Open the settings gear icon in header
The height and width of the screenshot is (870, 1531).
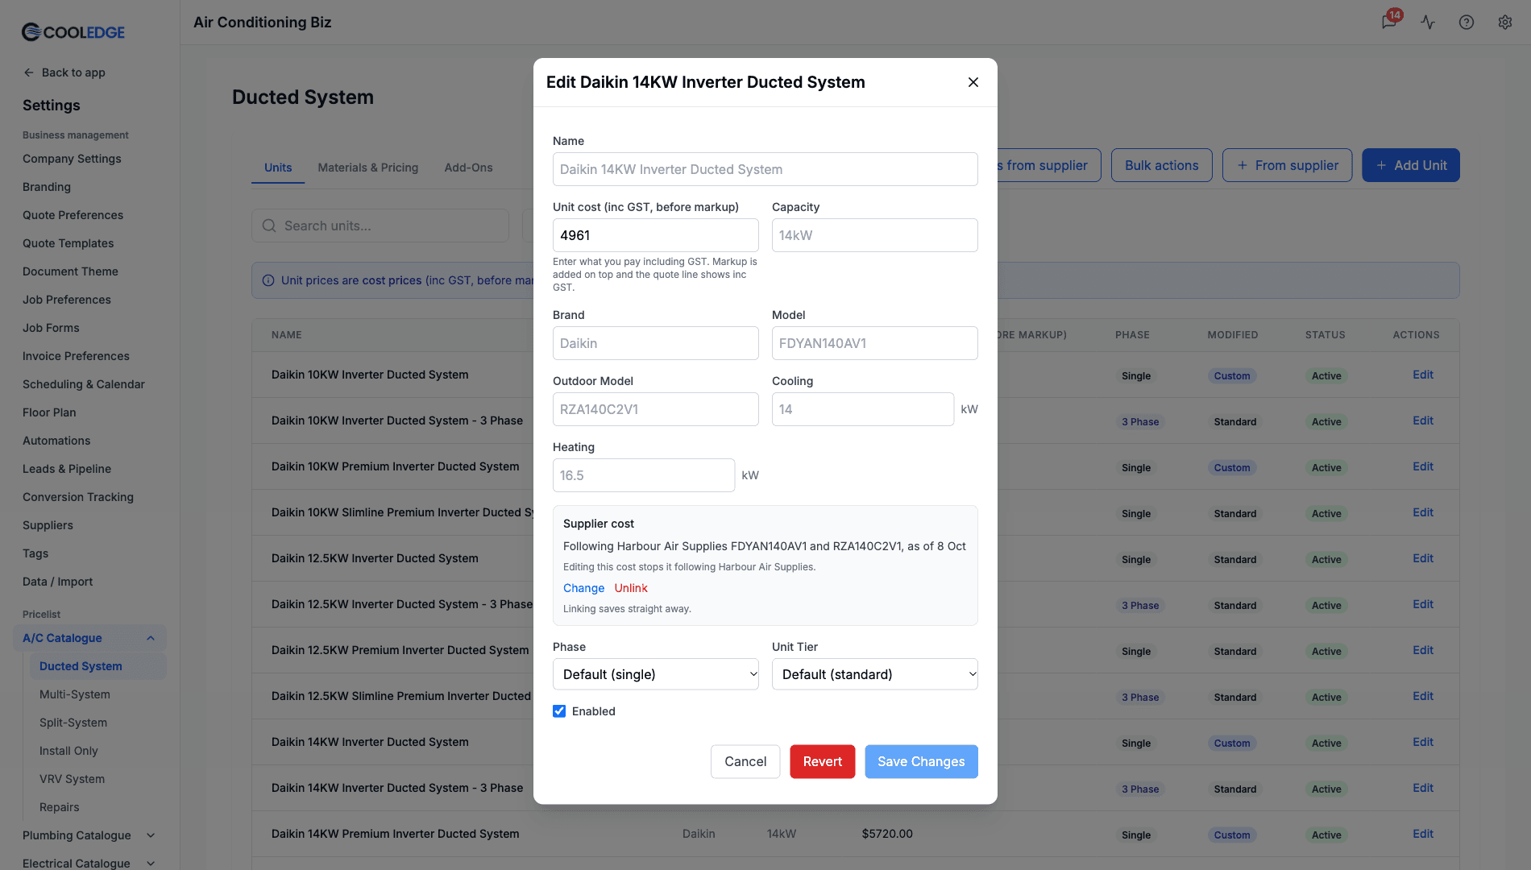(x=1505, y=23)
